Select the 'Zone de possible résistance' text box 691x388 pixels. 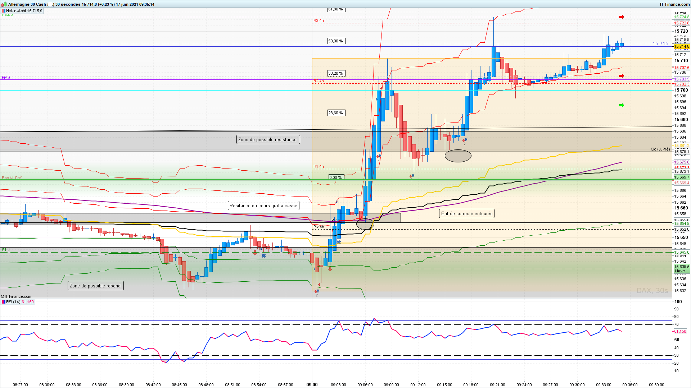[268, 139]
